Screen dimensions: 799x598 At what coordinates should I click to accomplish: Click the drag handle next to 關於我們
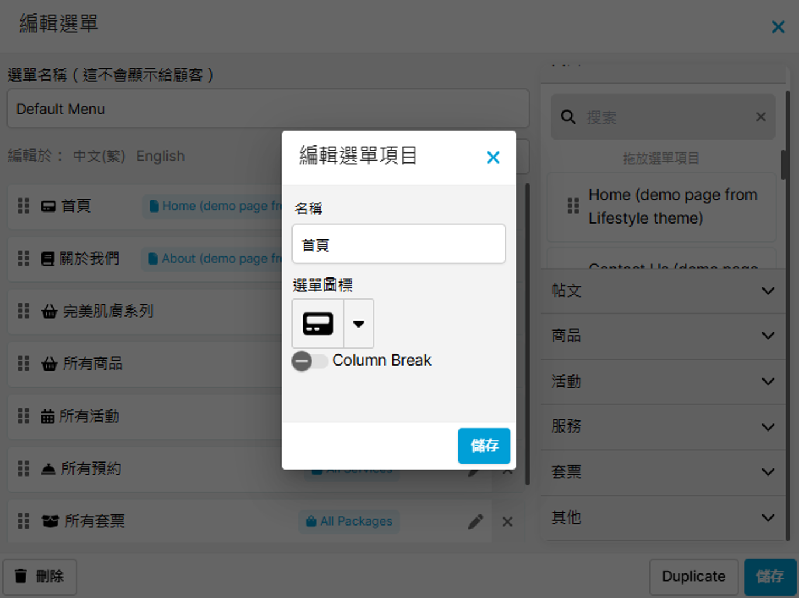point(23,258)
